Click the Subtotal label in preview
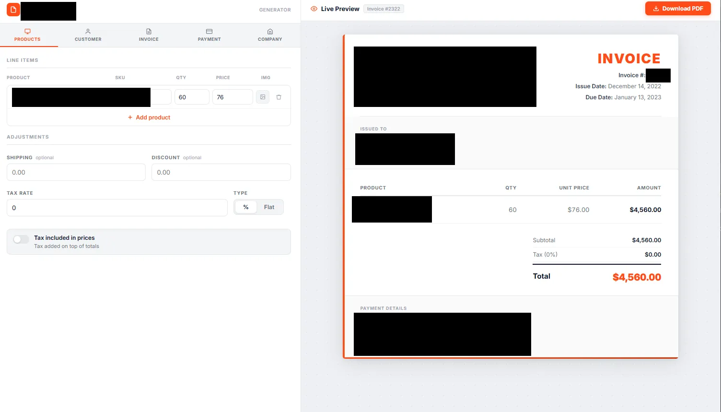The width and height of the screenshot is (721, 412). 544,240
